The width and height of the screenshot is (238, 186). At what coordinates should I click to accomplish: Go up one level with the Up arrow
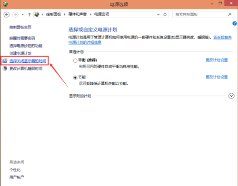click(x=30, y=15)
